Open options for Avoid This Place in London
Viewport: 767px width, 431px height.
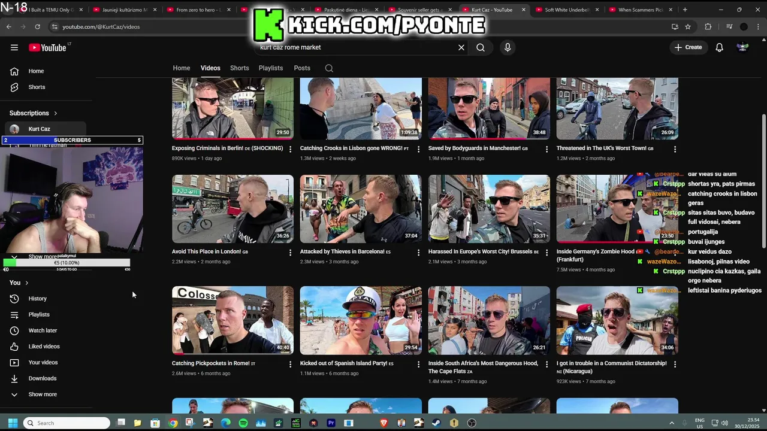coord(290,253)
